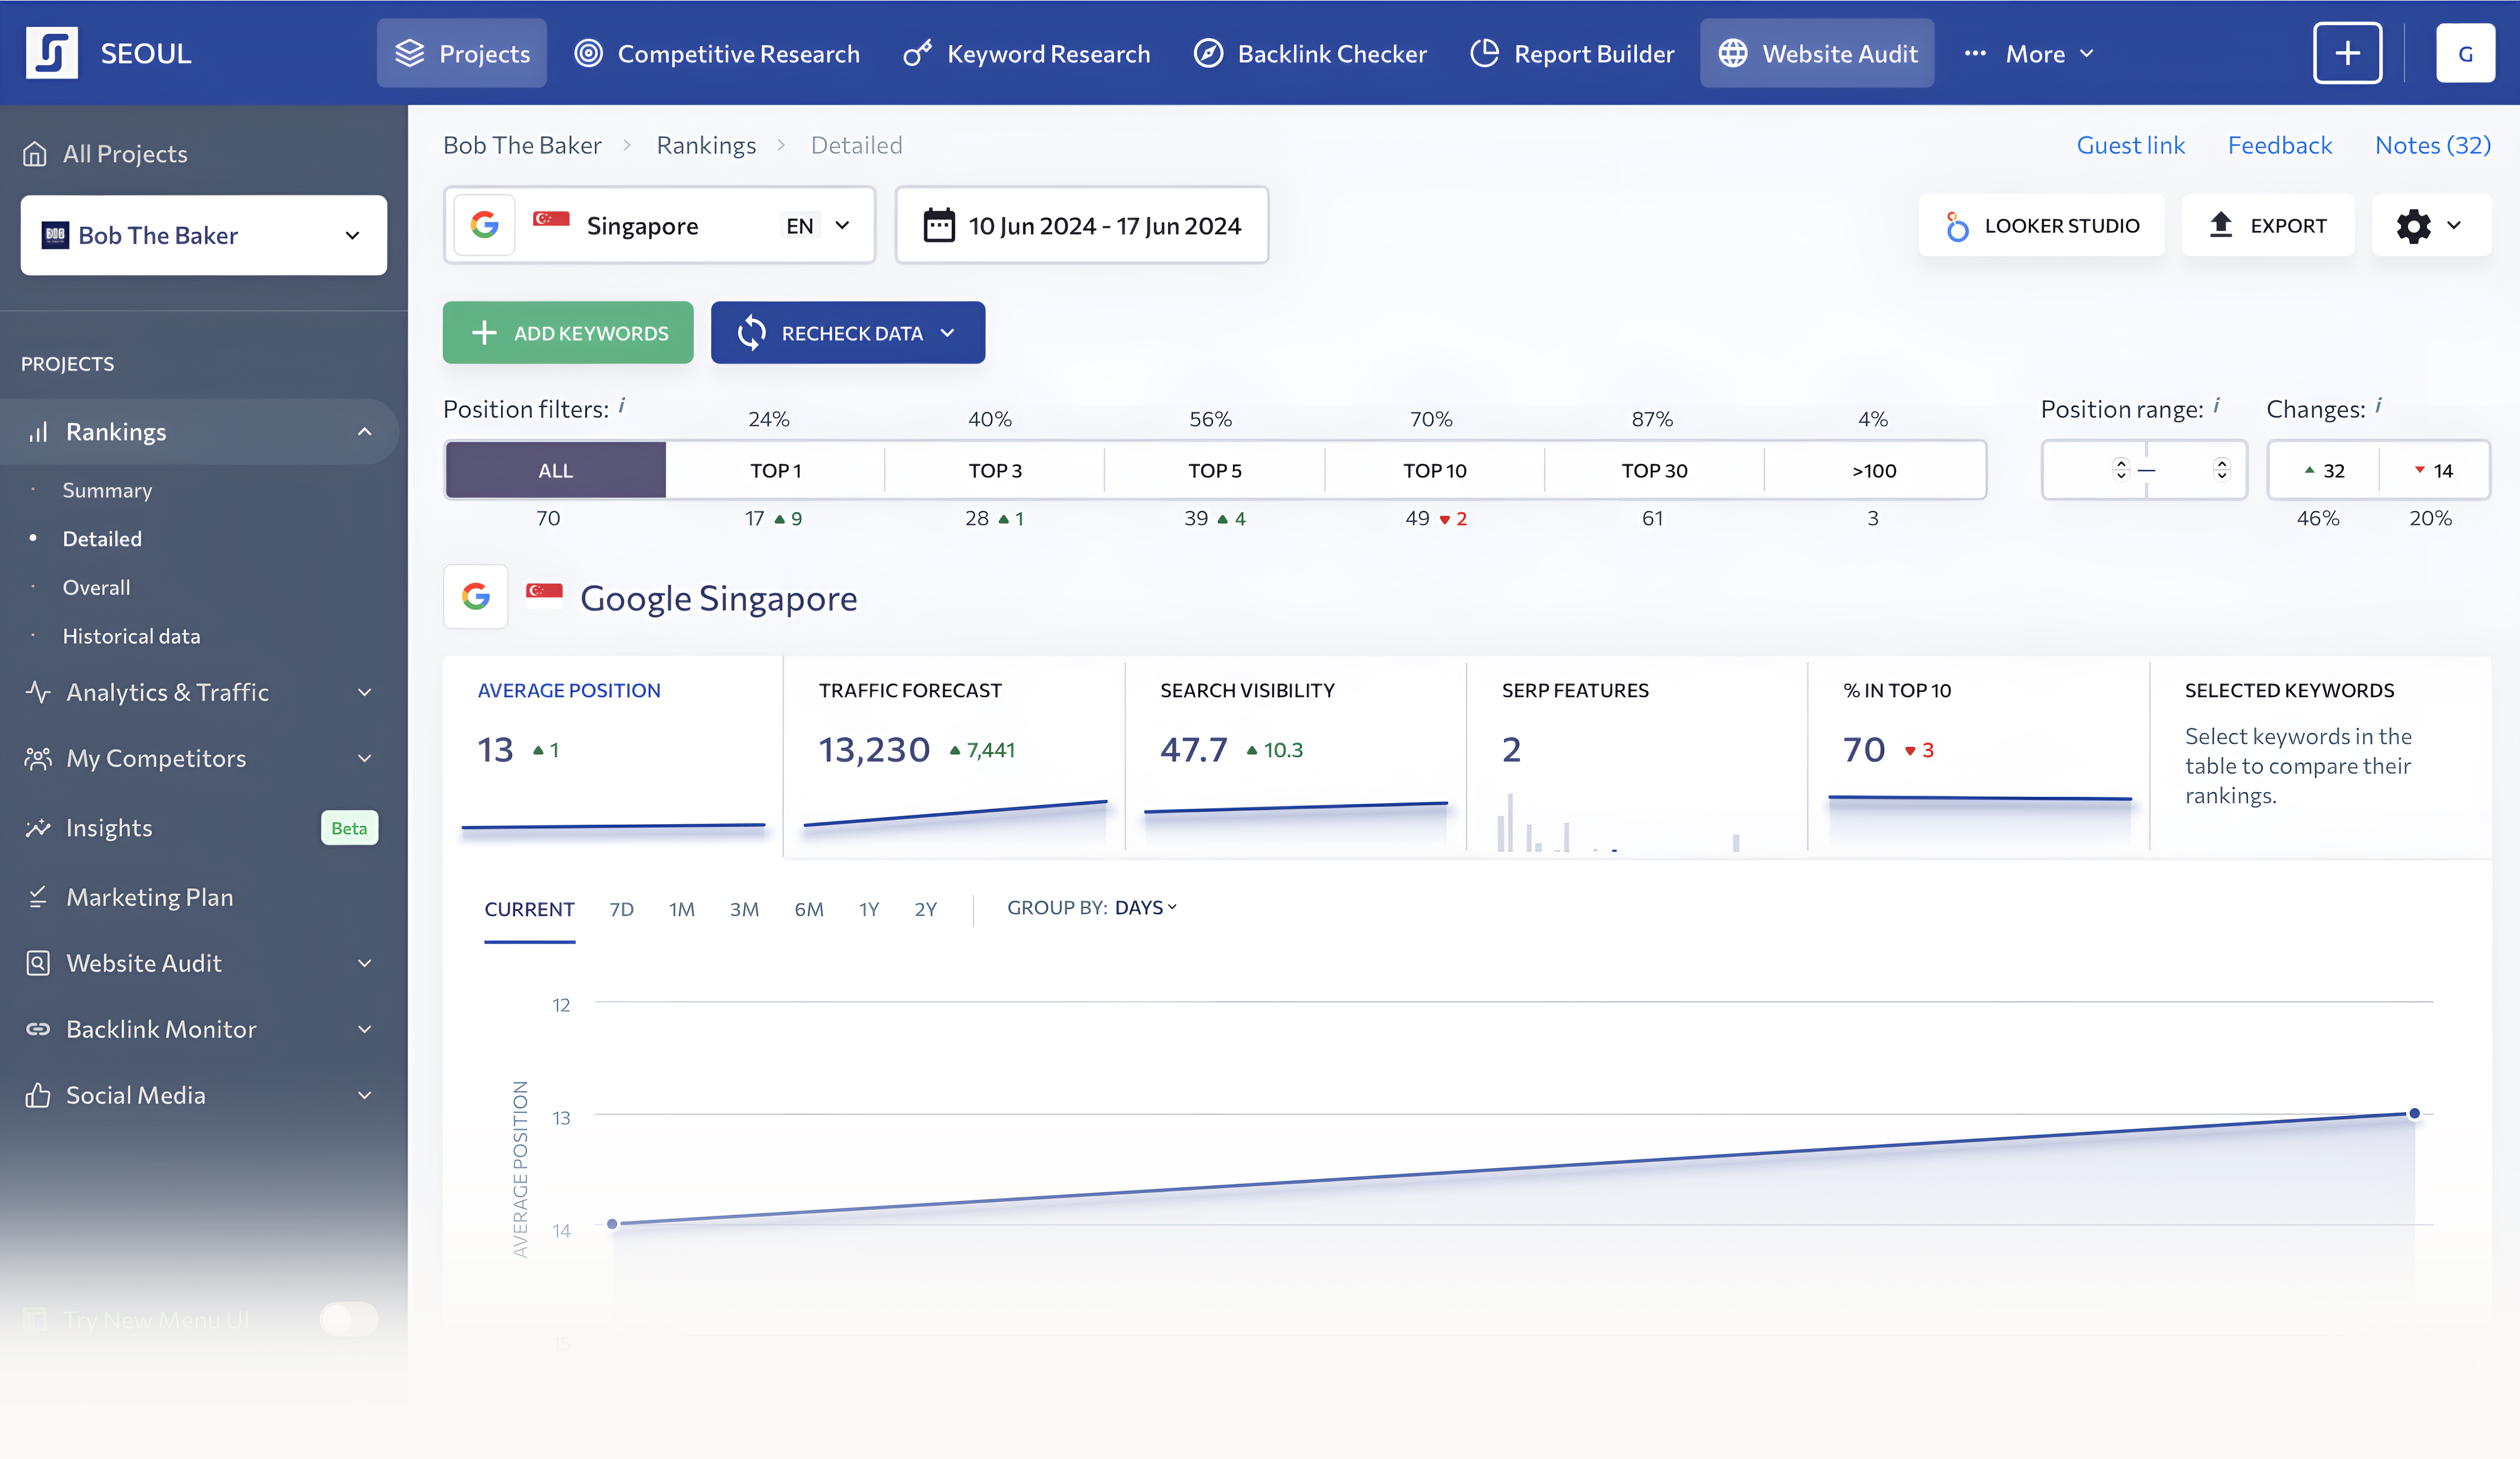Viewport: 2520px width, 1459px height.
Task: Toggle the Try New Menu UI switch
Action: pos(348,1319)
